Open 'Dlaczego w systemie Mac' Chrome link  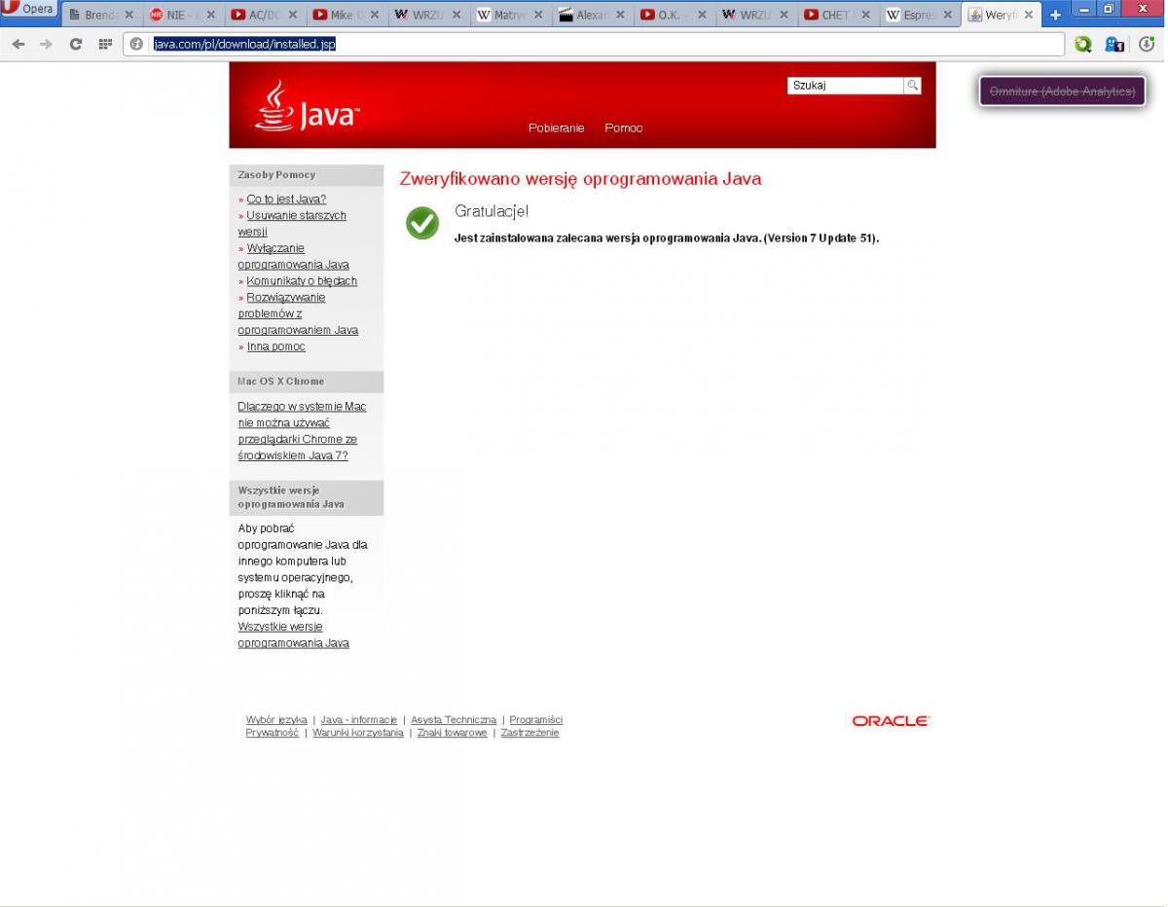302,431
